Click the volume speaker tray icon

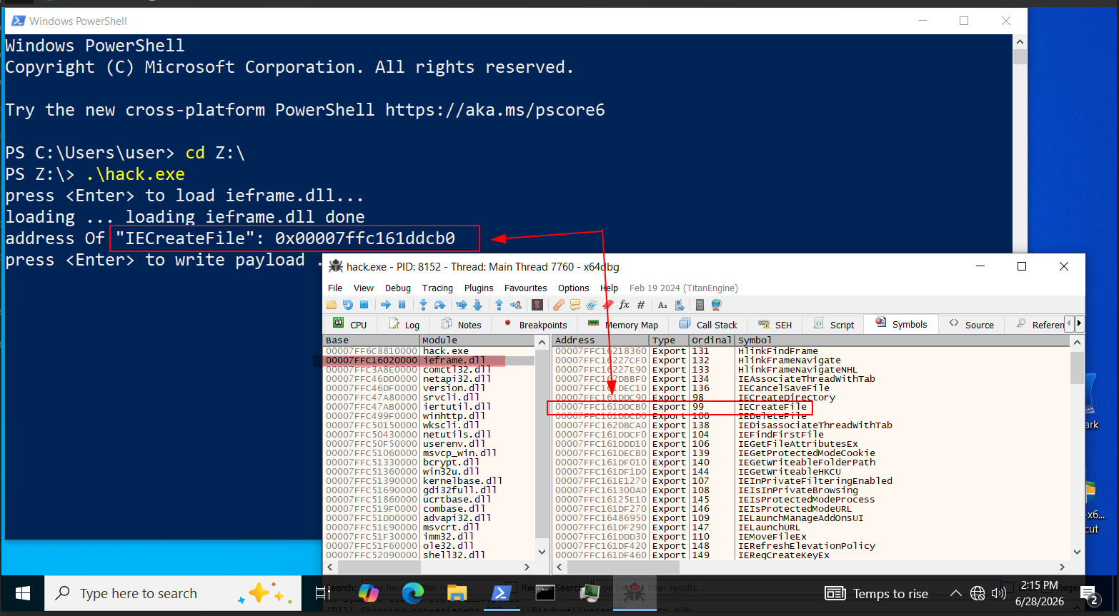point(999,593)
